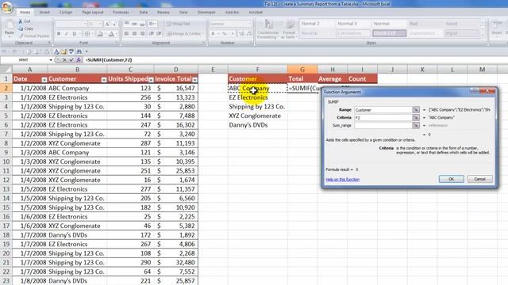Toggle Italic formatting in Font group

point(67,33)
